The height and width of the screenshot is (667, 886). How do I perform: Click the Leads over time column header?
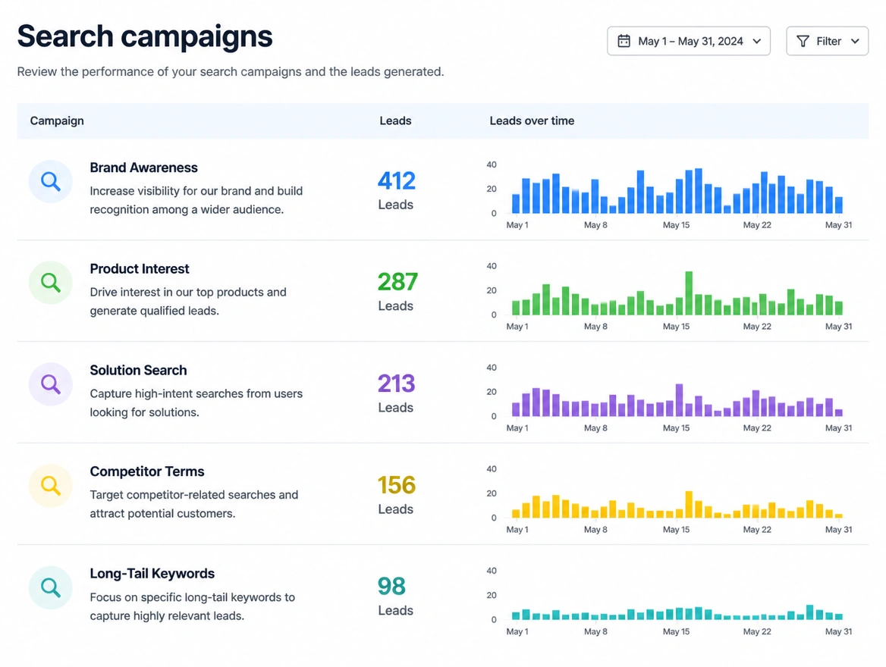532,121
